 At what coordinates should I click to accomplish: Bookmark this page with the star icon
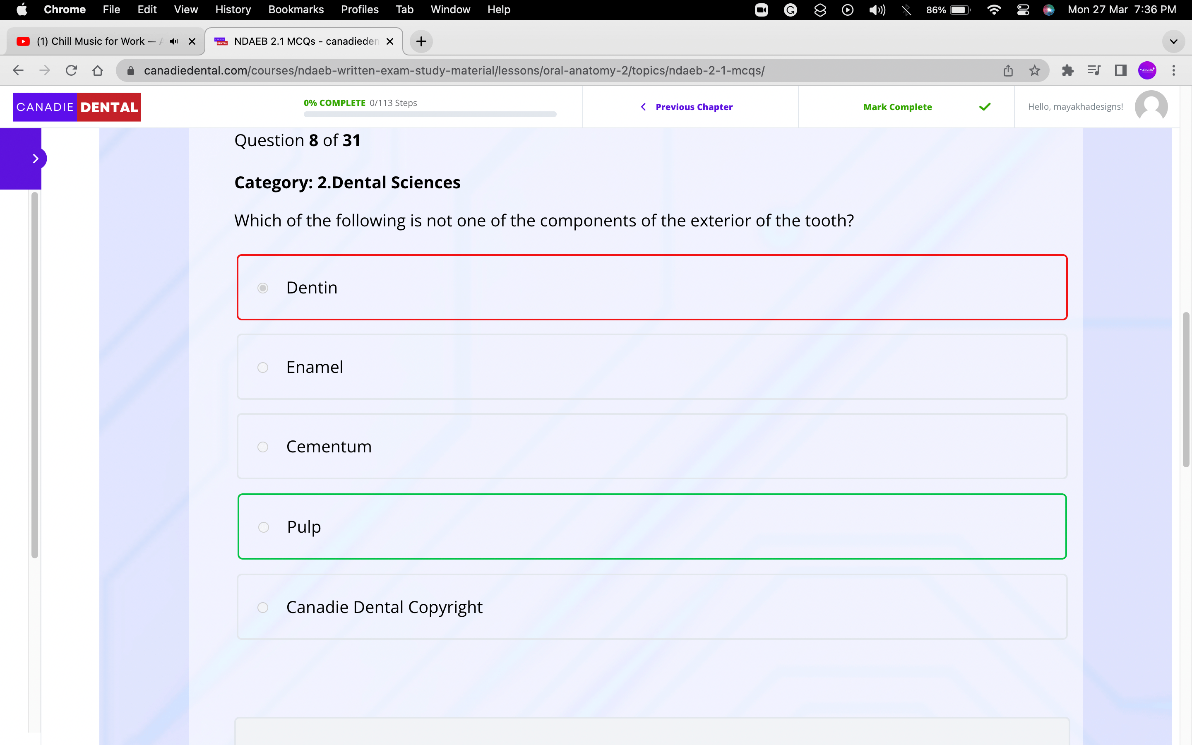click(x=1034, y=70)
